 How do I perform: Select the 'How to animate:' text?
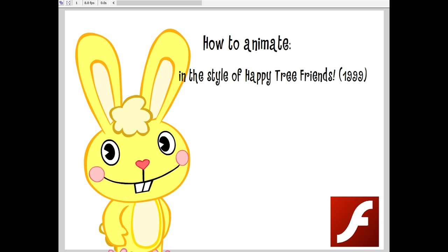point(247,44)
